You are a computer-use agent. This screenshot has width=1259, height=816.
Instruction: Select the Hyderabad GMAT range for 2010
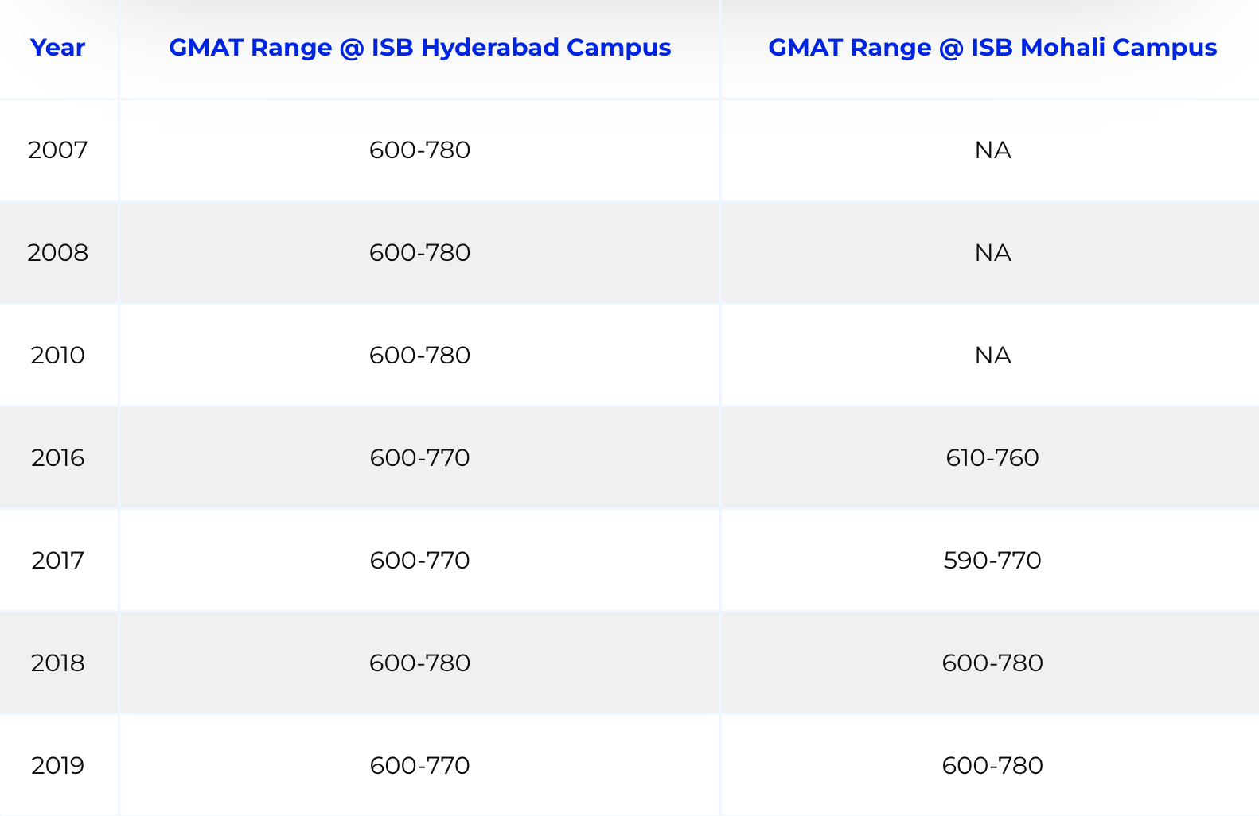(419, 355)
